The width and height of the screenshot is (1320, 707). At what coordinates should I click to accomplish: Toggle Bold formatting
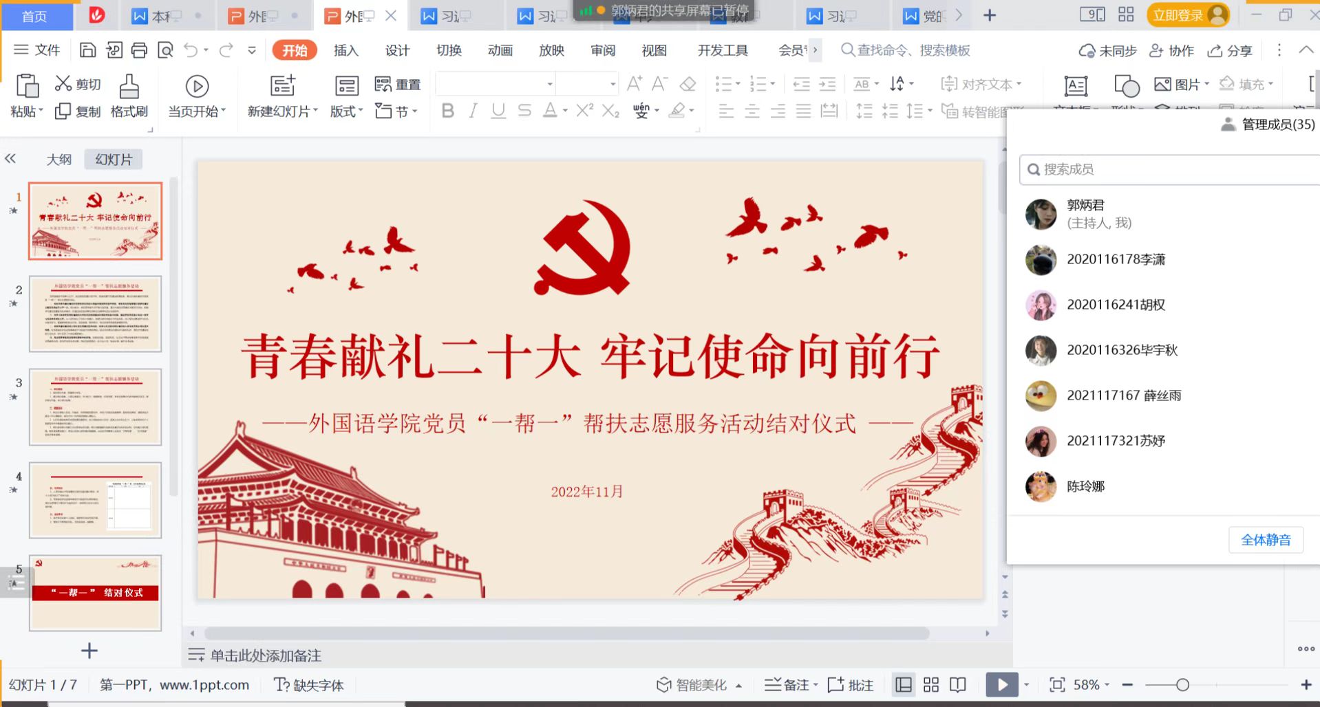tap(447, 111)
